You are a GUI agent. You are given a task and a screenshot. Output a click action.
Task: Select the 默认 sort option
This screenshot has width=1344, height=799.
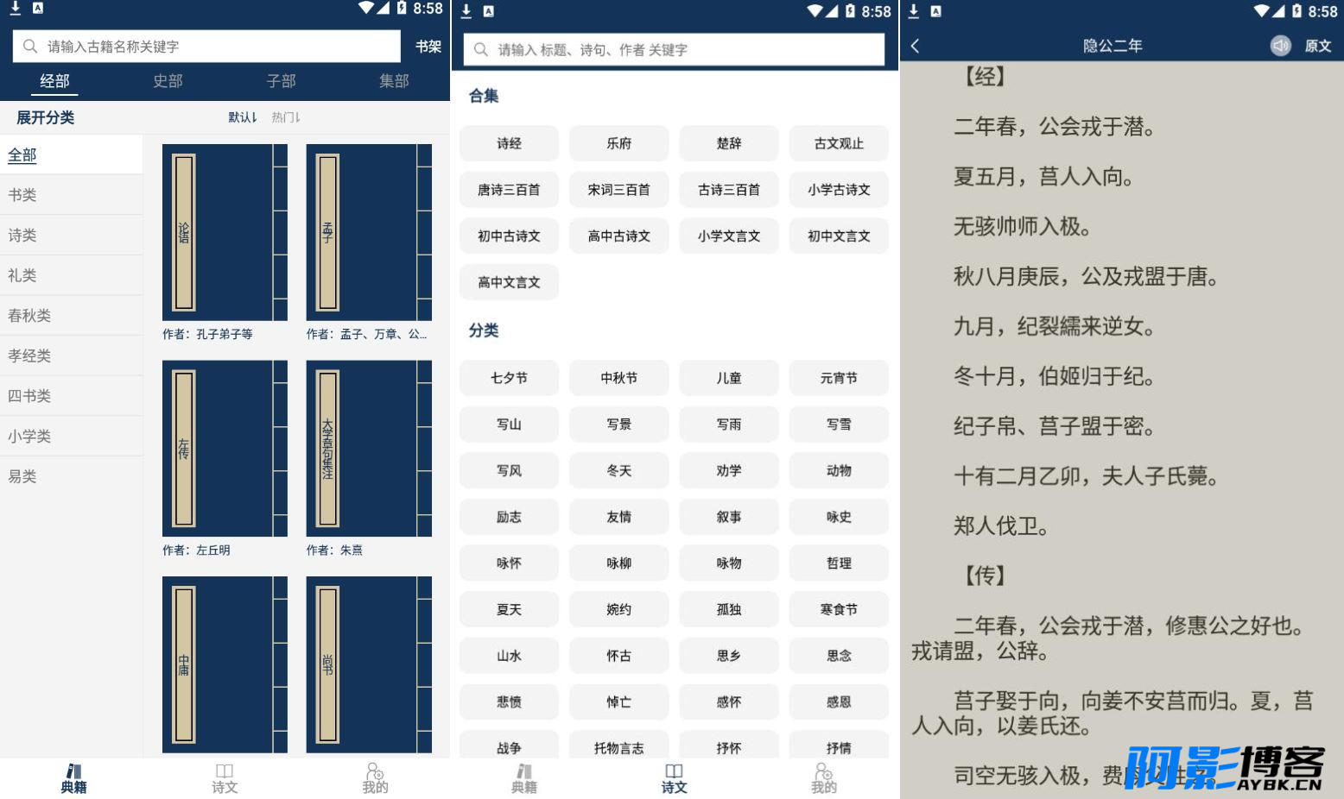[x=242, y=117]
